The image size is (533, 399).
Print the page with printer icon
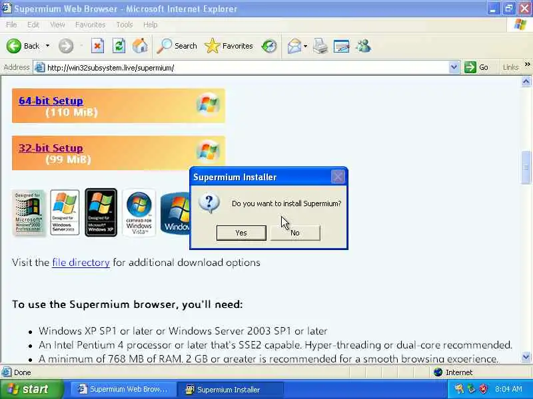tap(320, 46)
